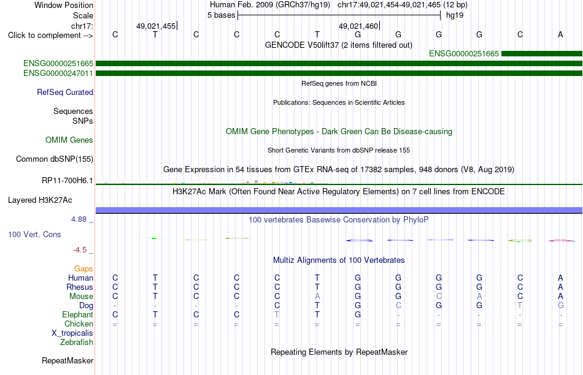Click the Rhesus species label
The width and height of the screenshot is (583, 375).
[x=80, y=287]
